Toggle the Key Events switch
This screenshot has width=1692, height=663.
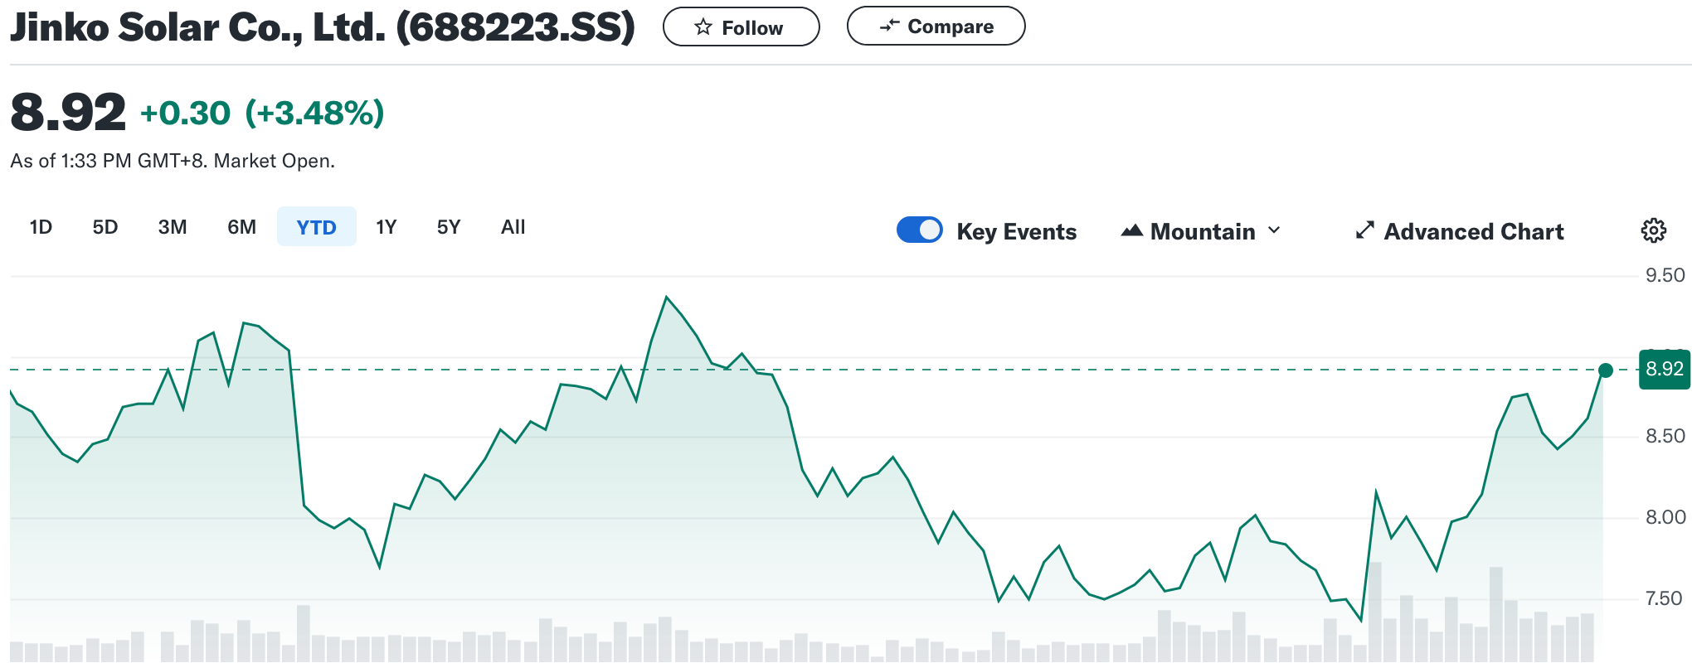[x=919, y=230]
